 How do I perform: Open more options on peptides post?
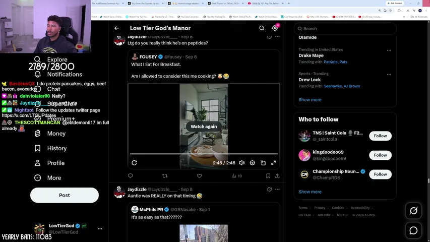click(277, 36)
